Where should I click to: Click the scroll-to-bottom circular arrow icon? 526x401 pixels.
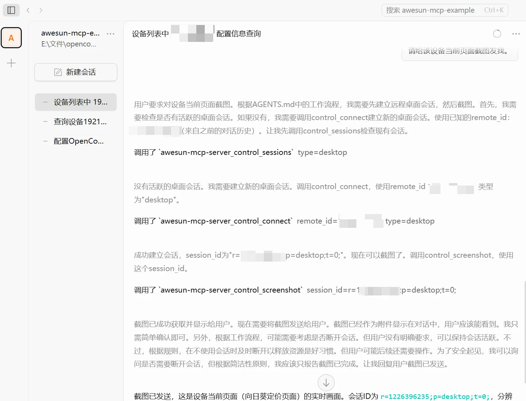click(326, 383)
